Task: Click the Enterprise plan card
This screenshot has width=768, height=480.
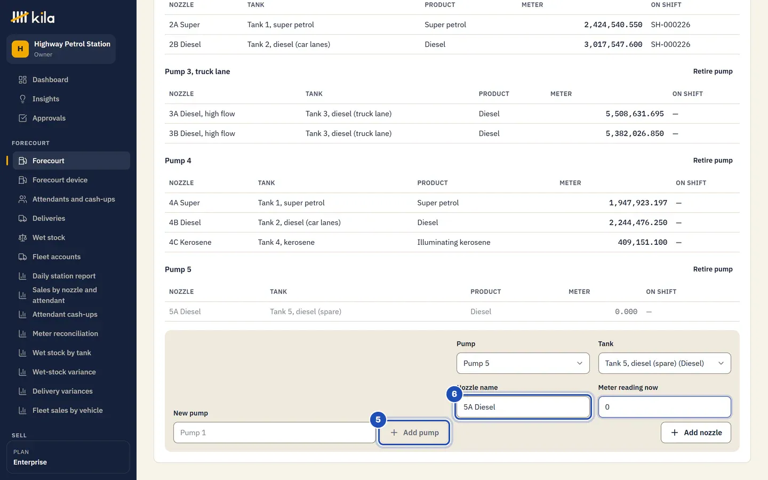Action: click(x=68, y=457)
